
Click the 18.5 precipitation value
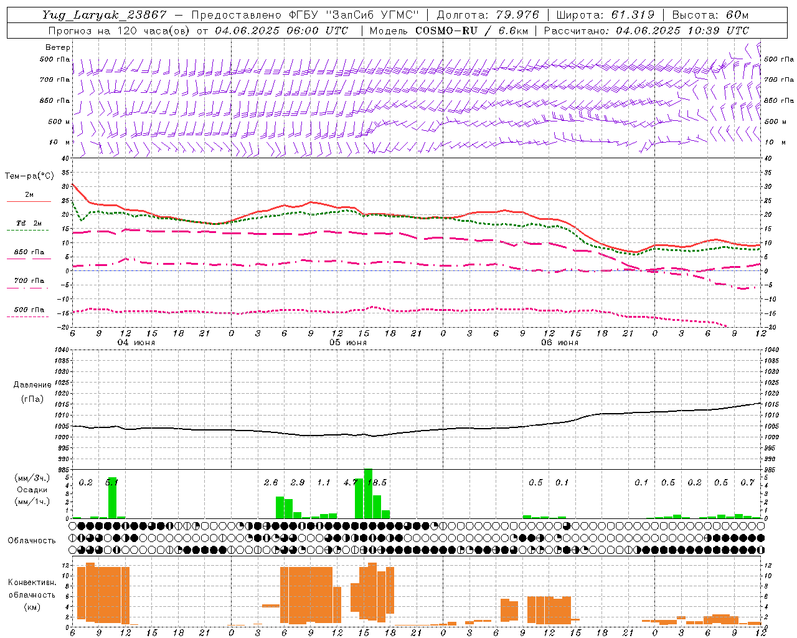point(377,482)
